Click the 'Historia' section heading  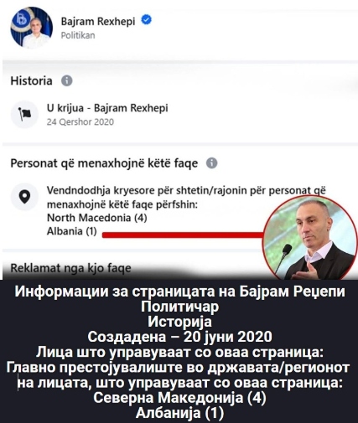click(31, 81)
